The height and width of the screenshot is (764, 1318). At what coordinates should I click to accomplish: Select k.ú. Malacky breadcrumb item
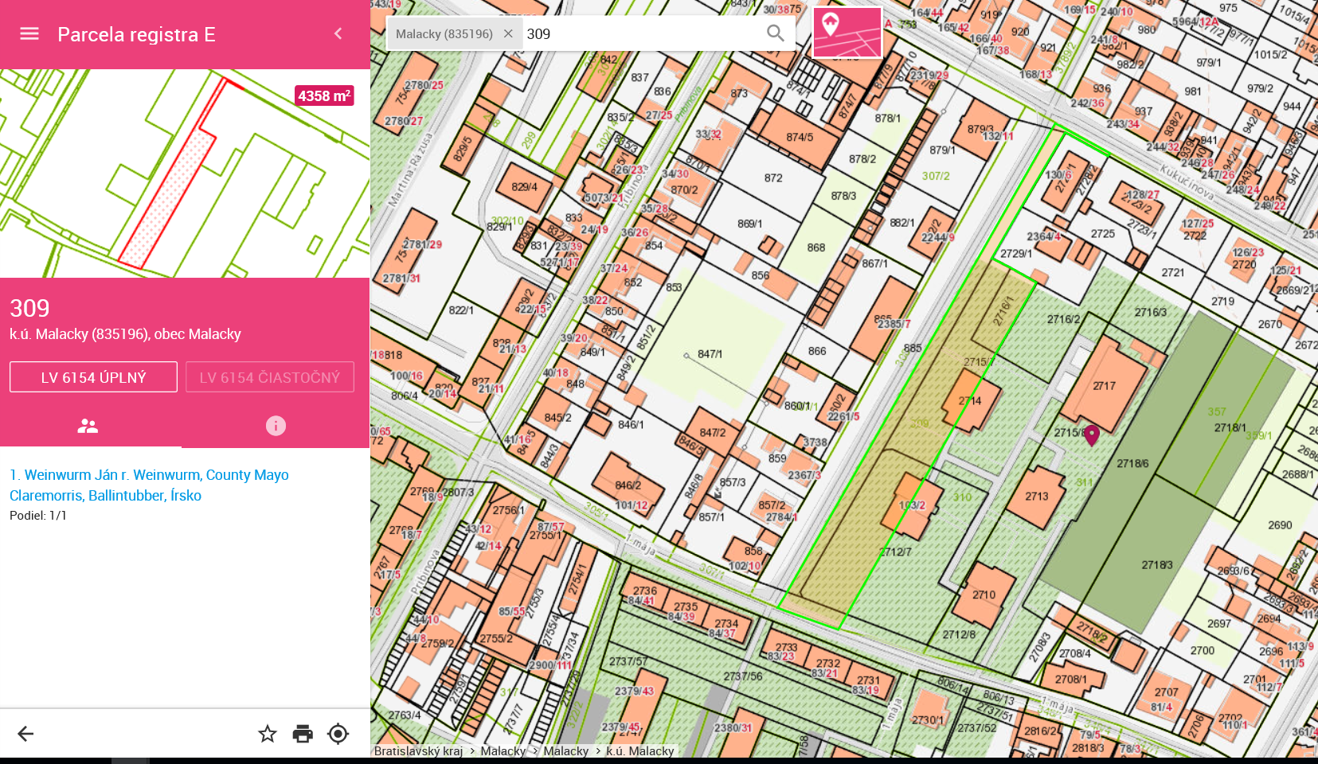click(x=639, y=750)
